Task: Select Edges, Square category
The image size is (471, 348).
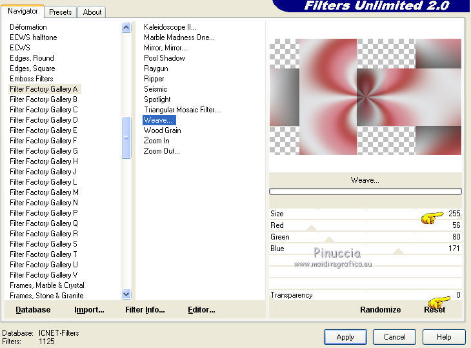Action: click(32, 68)
